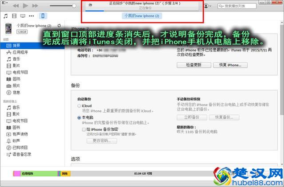This screenshot has width=284, height=187.
Task: Click the spinning sync status icon
Action: point(90,5)
